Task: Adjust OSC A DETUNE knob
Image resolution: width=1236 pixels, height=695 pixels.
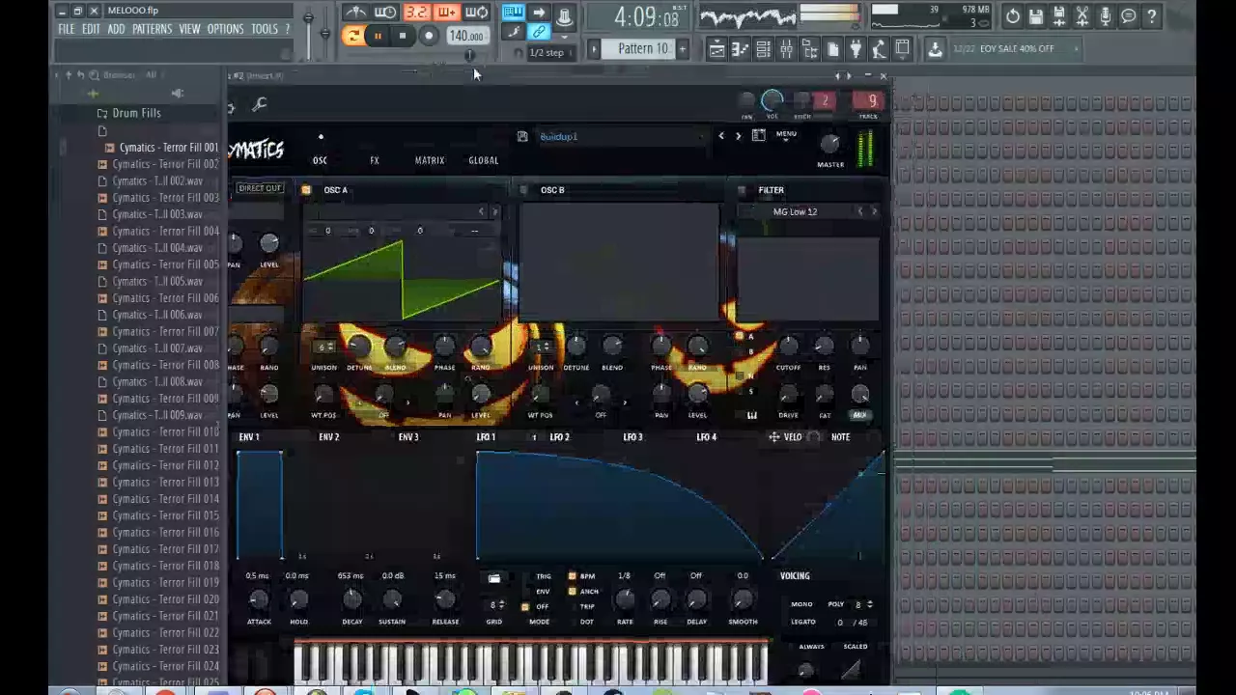Action: 359,347
